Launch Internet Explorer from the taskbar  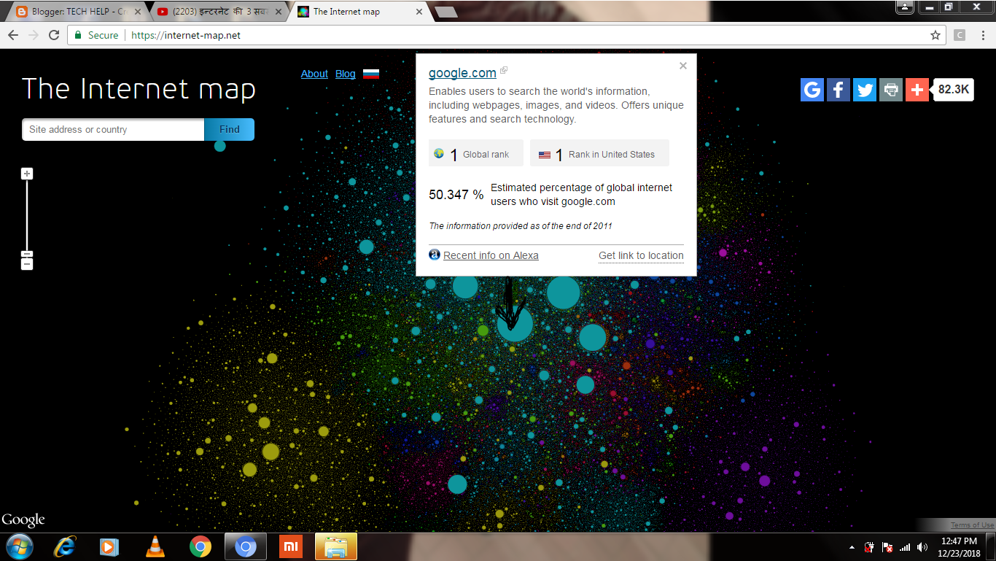tap(66, 546)
